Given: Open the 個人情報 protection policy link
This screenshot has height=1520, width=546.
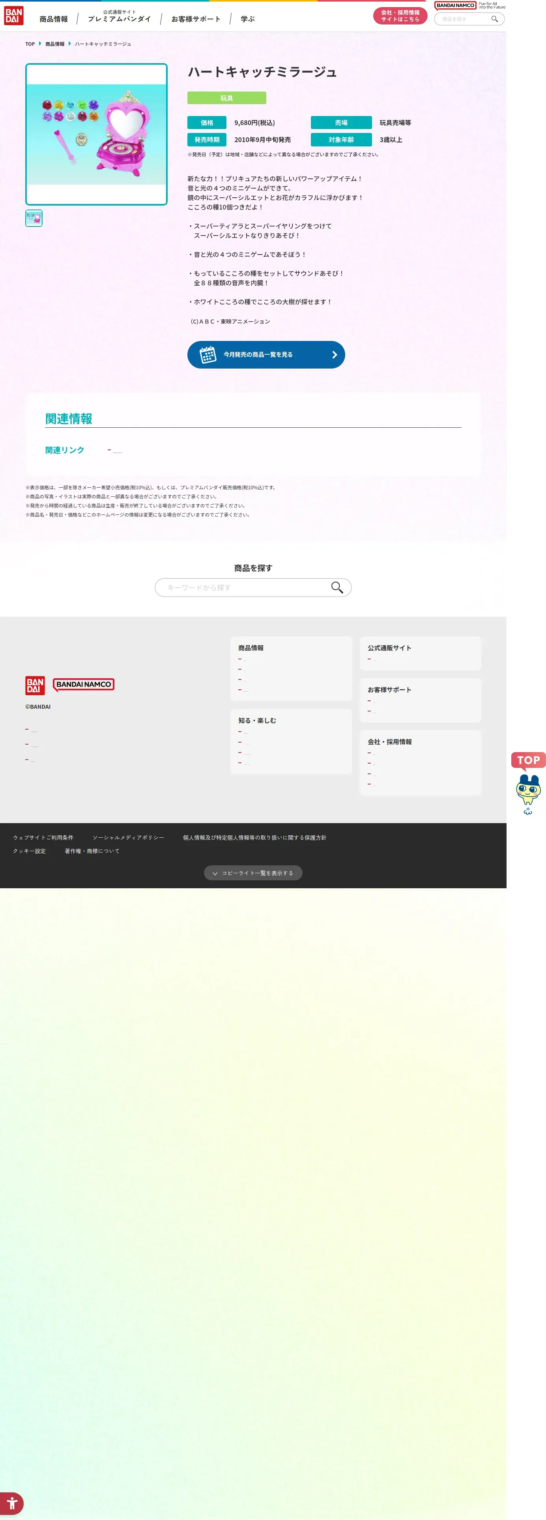Looking at the screenshot, I should (x=254, y=838).
